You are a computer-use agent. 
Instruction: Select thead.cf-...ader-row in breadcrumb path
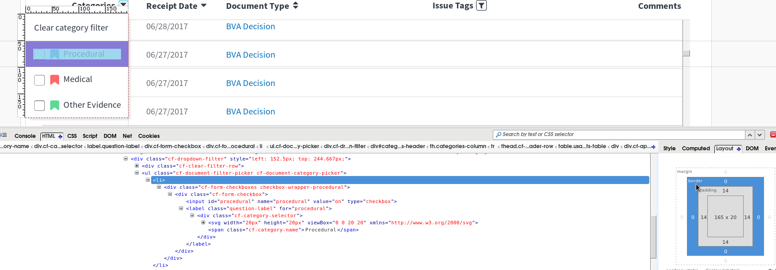pos(527,146)
